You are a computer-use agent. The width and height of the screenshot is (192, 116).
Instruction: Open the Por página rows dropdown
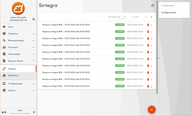tap(122, 17)
